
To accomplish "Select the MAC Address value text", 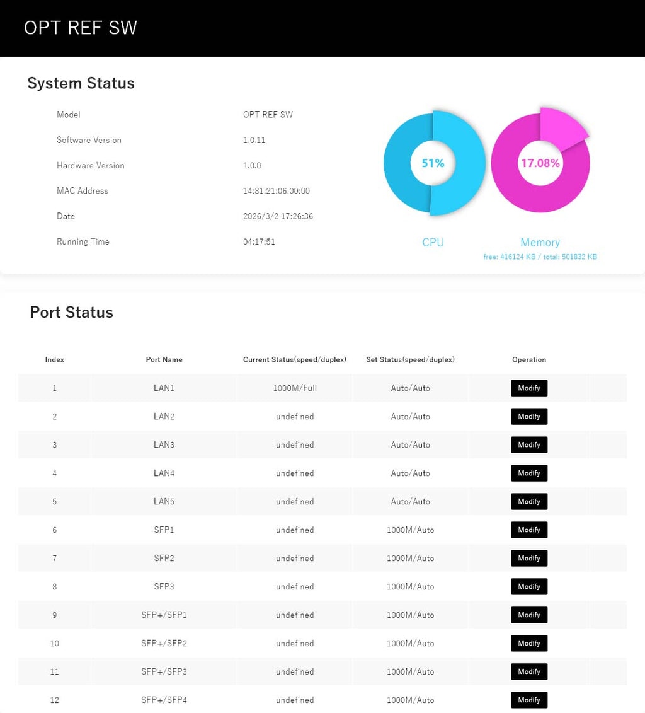I will point(277,191).
